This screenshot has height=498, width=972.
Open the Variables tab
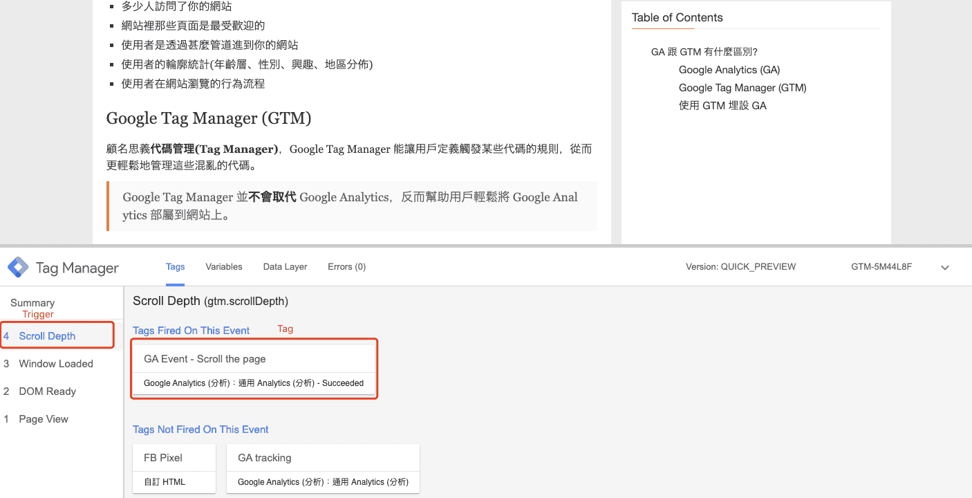[x=224, y=266]
